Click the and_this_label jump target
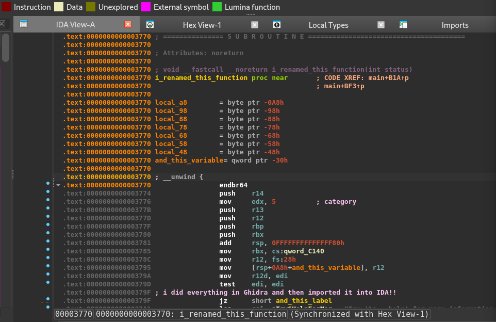The image size is (496, 322). click(x=303, y=300)
